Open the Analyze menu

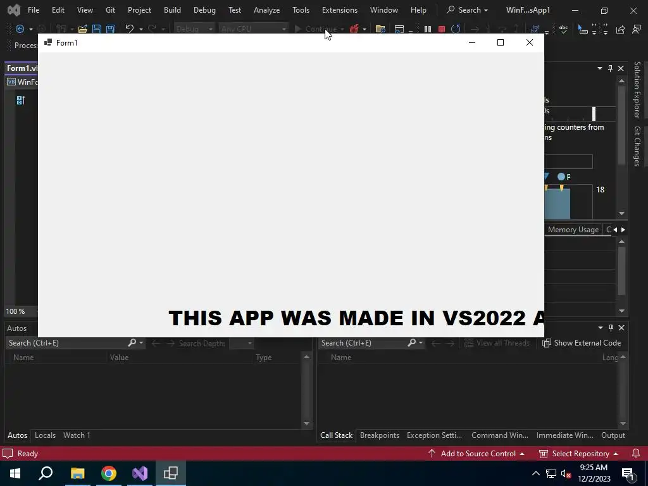[266, 10]
